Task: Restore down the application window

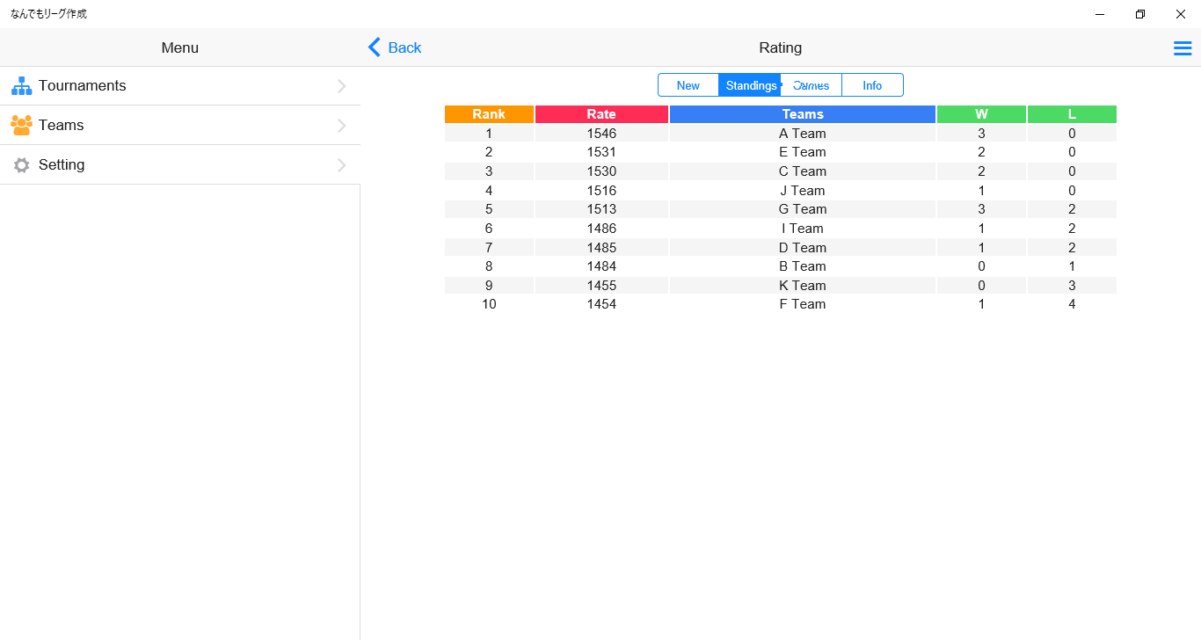Action: pos(1140,14)
